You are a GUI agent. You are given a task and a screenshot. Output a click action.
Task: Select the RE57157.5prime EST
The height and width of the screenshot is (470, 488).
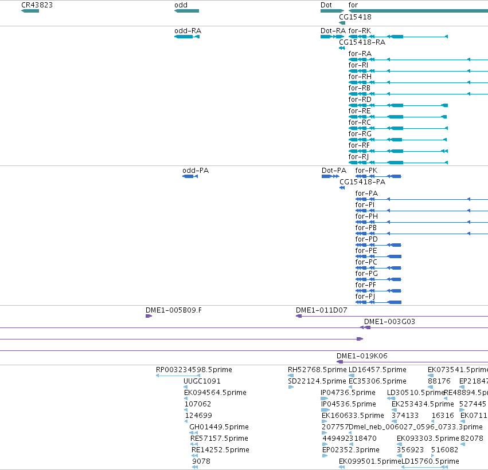pos(194,444)
